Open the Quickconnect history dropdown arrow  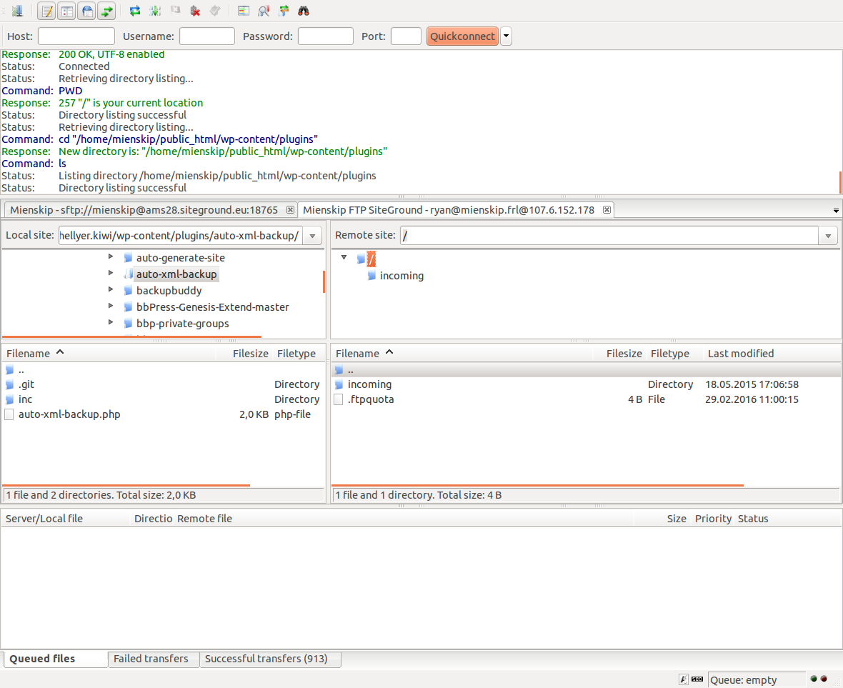[x=506, y=36]
